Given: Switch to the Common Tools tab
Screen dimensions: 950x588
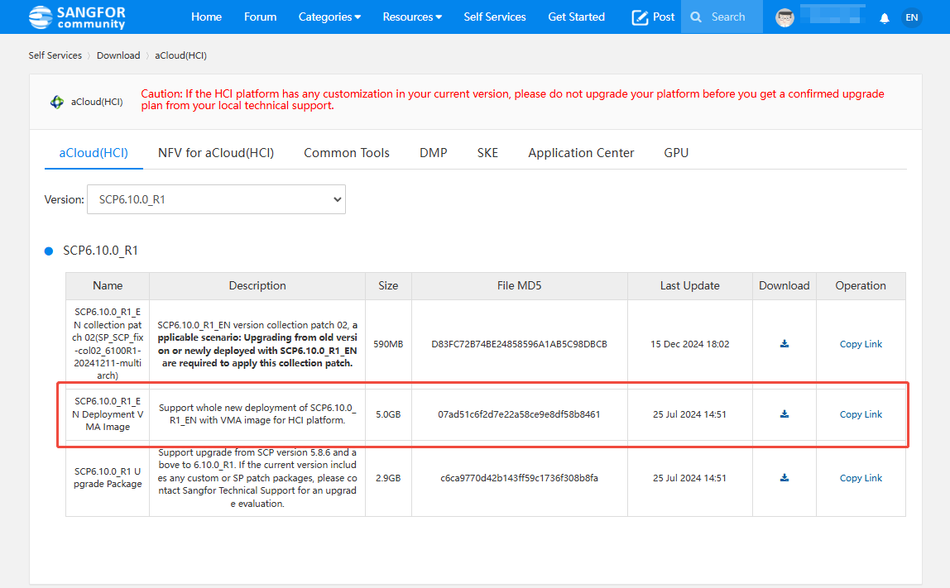Looking at the screenshot, I should [x=347, y=153].
